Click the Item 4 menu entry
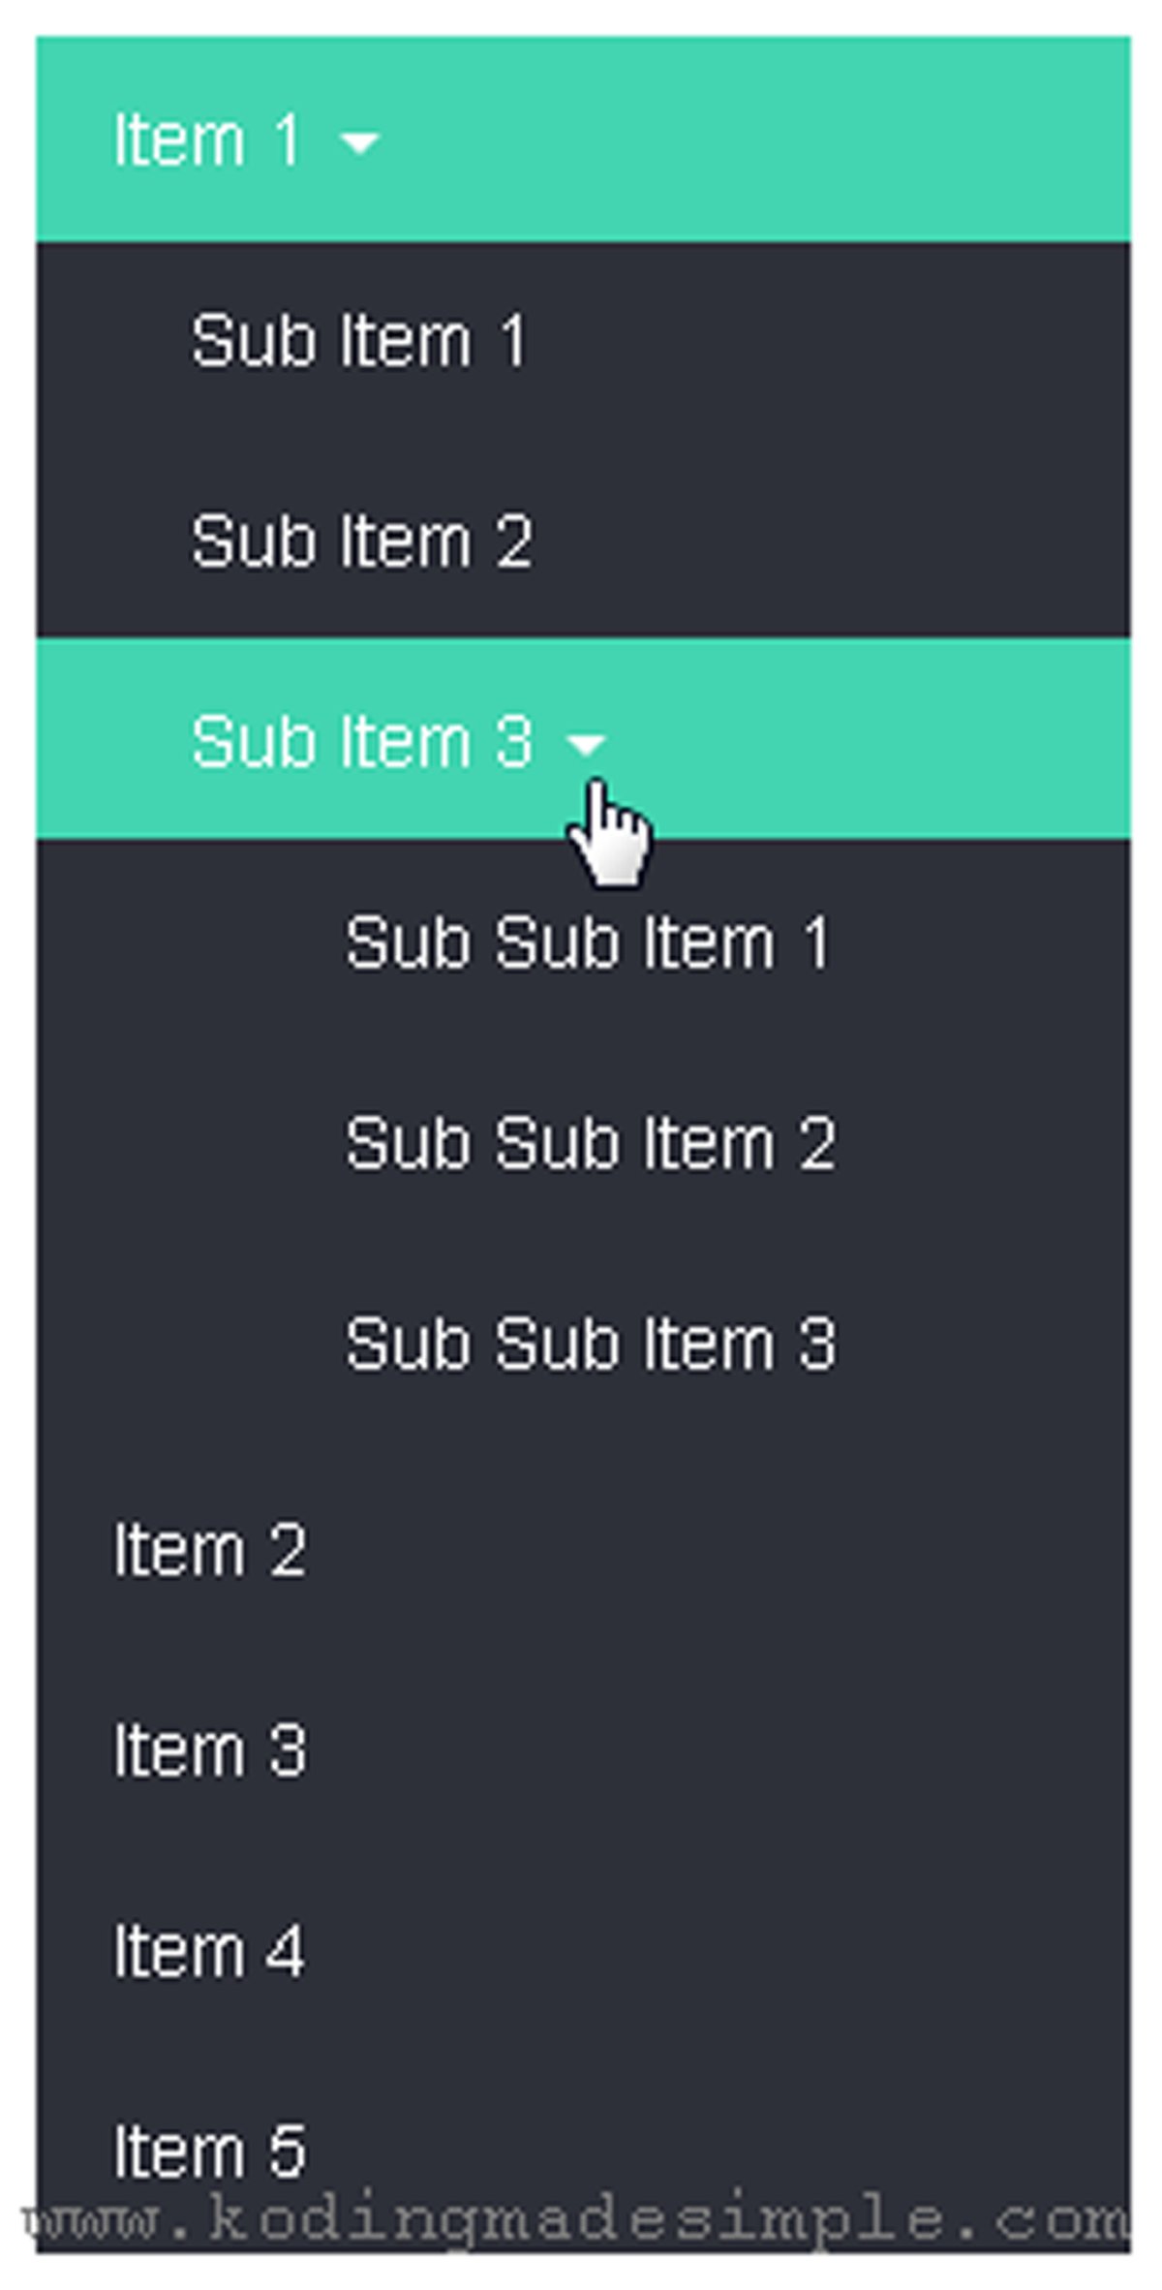This screenshot has height=2290, width=1162. 209,1951
